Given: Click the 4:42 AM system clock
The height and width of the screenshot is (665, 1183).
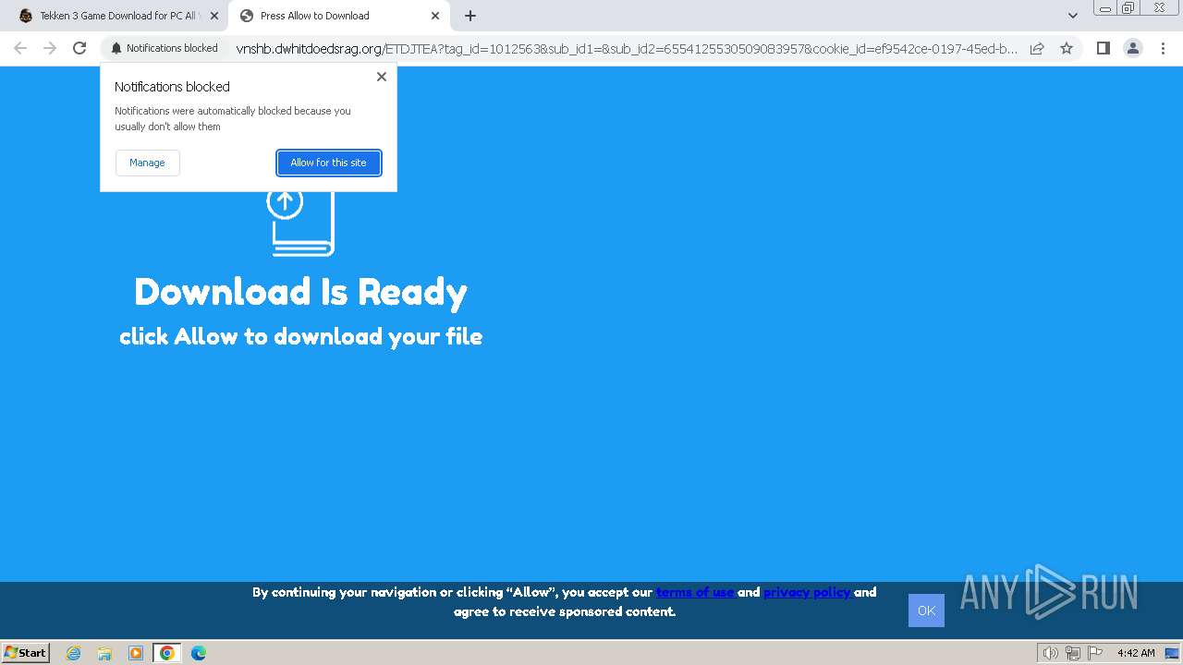Looking at the screenshot, I should [1136, 653].
